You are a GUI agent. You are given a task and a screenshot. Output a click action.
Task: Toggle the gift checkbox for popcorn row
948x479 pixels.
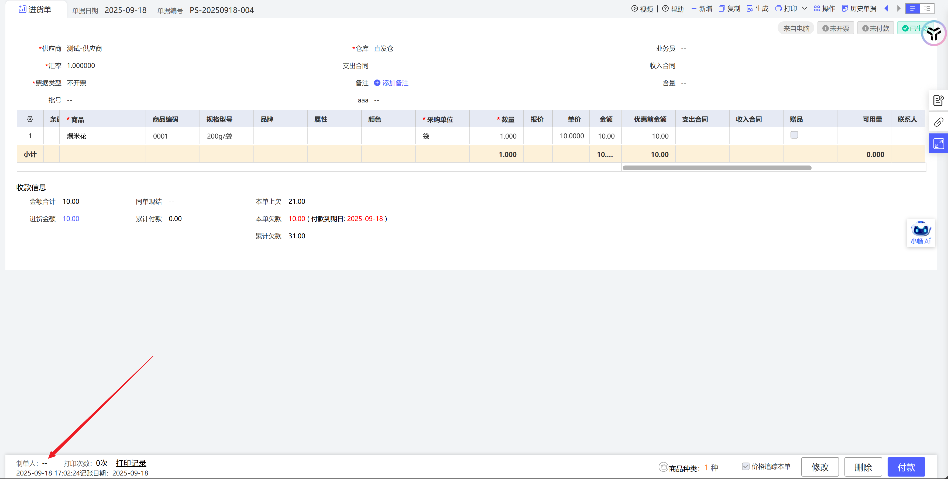794,135
